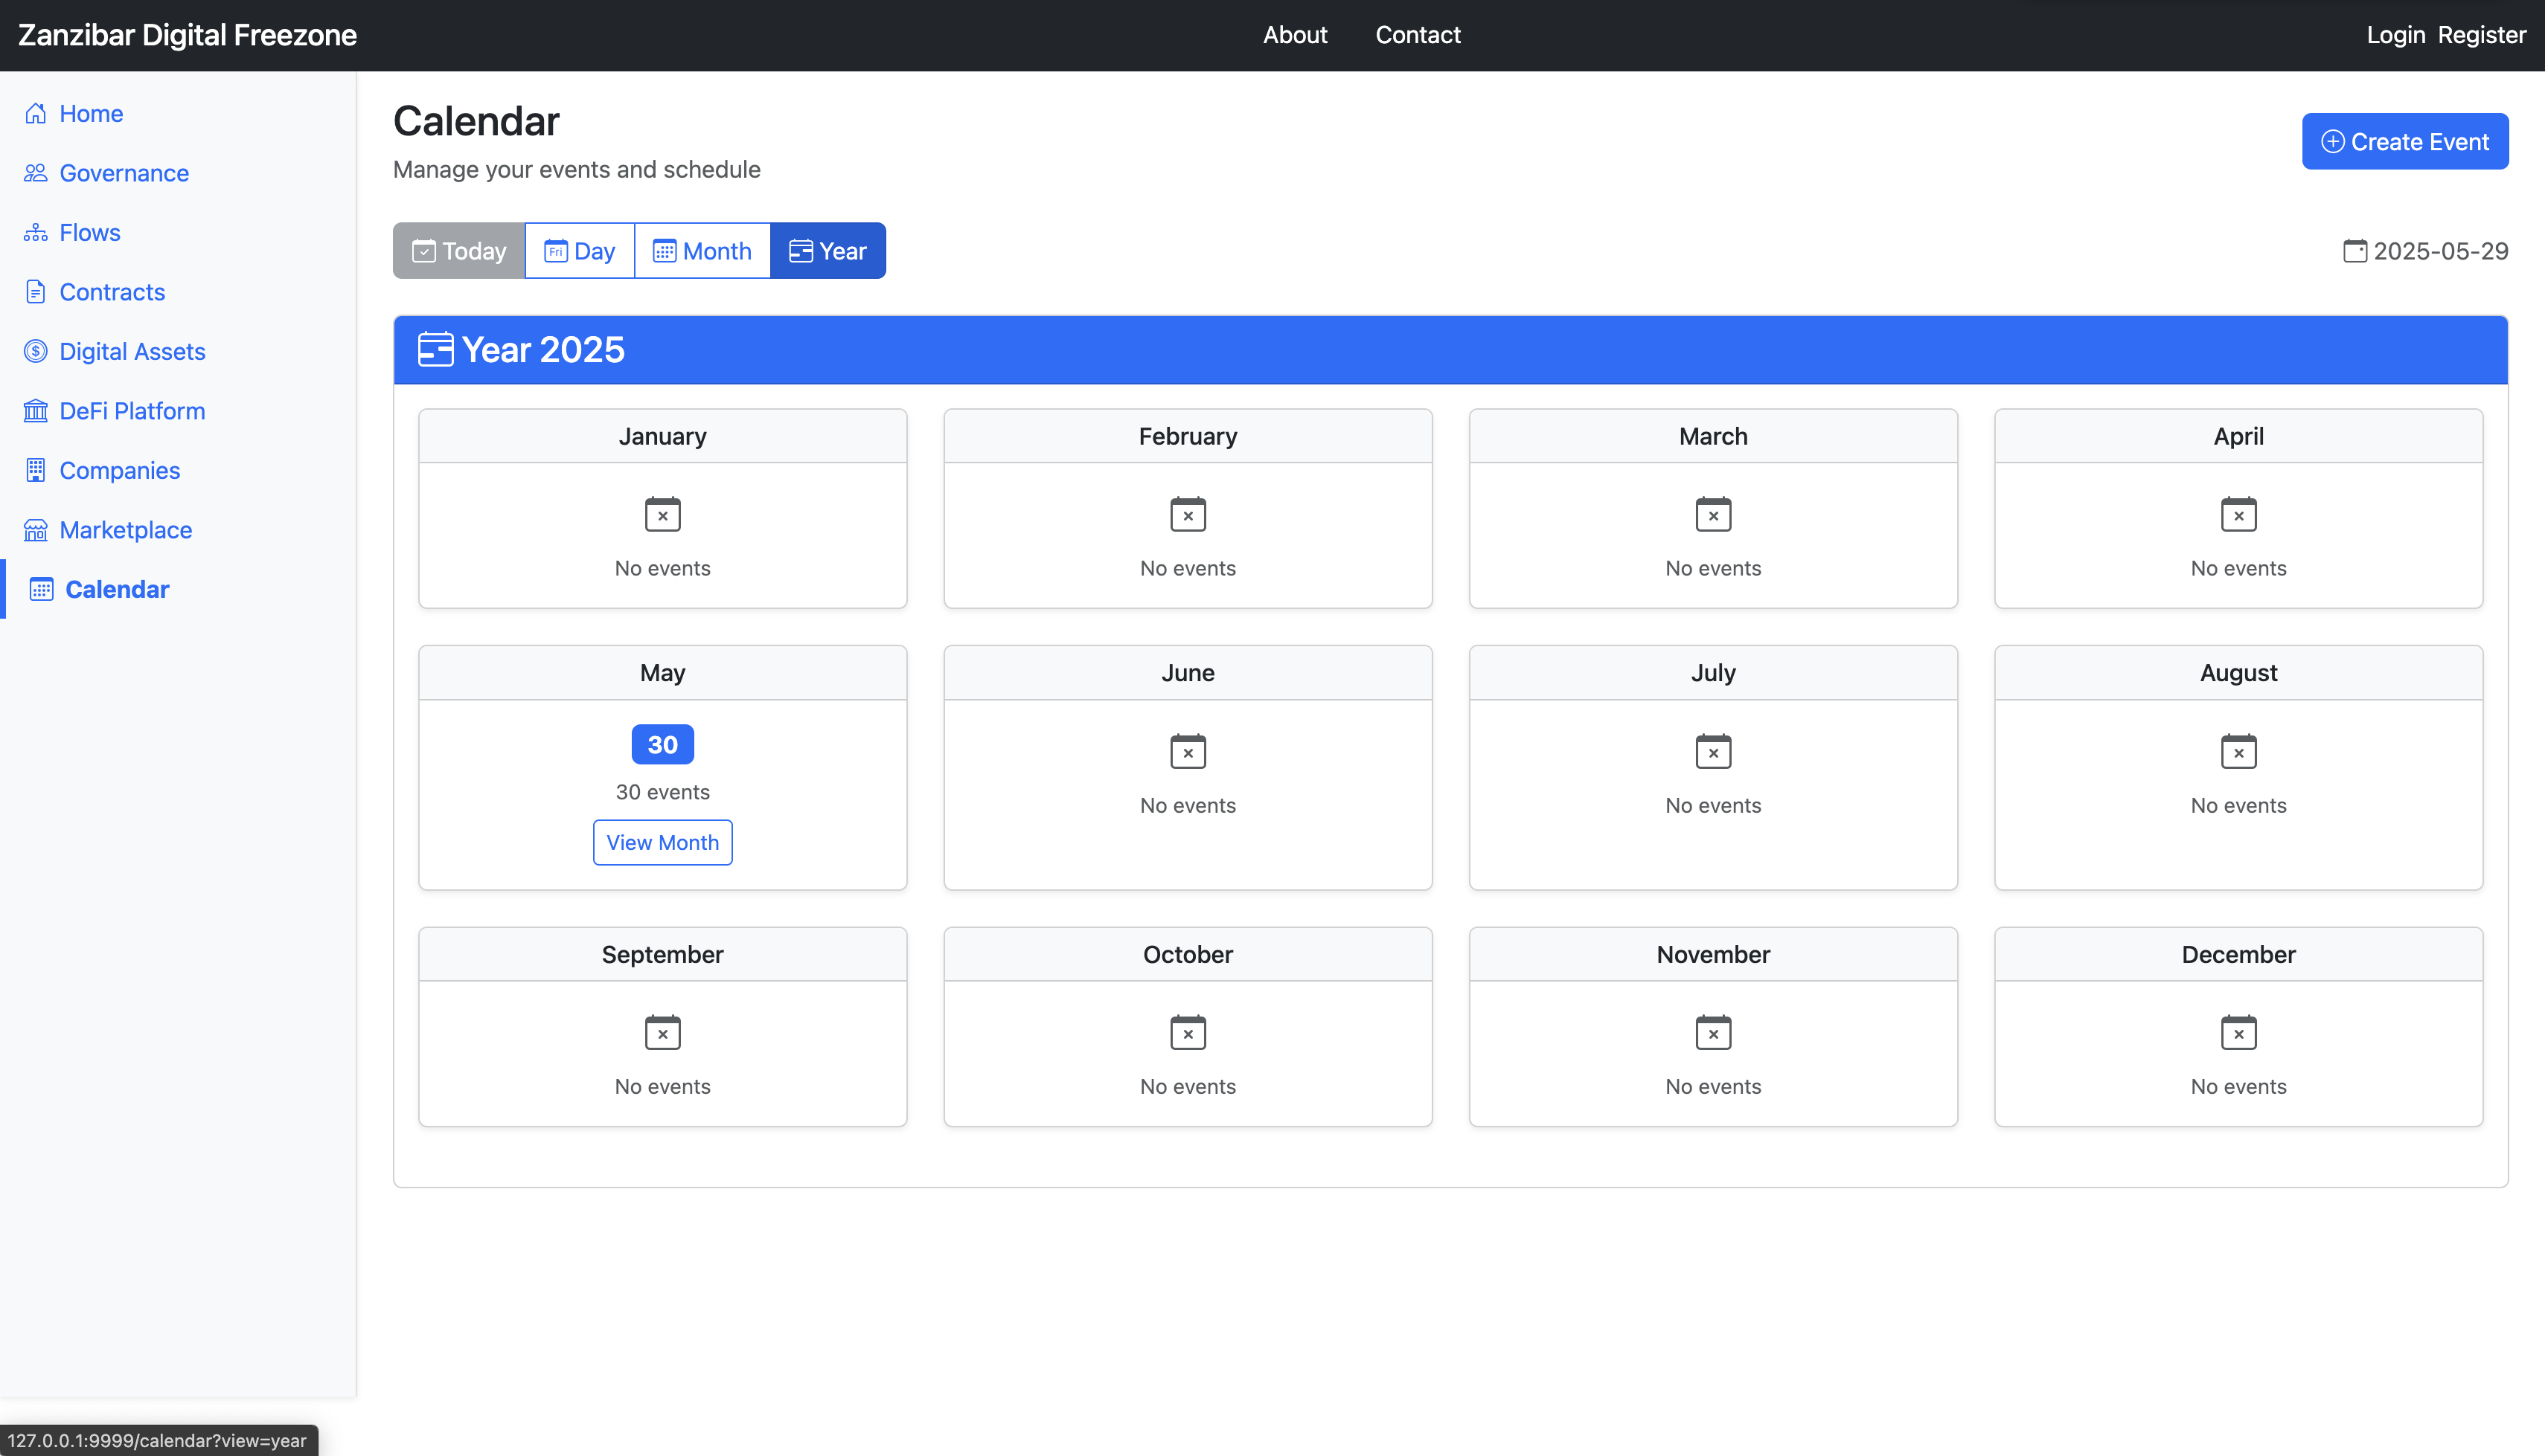The width and height of the screenshot is (2545, 1456).
Task: Click the December month header
Action: click(2238, 954)
